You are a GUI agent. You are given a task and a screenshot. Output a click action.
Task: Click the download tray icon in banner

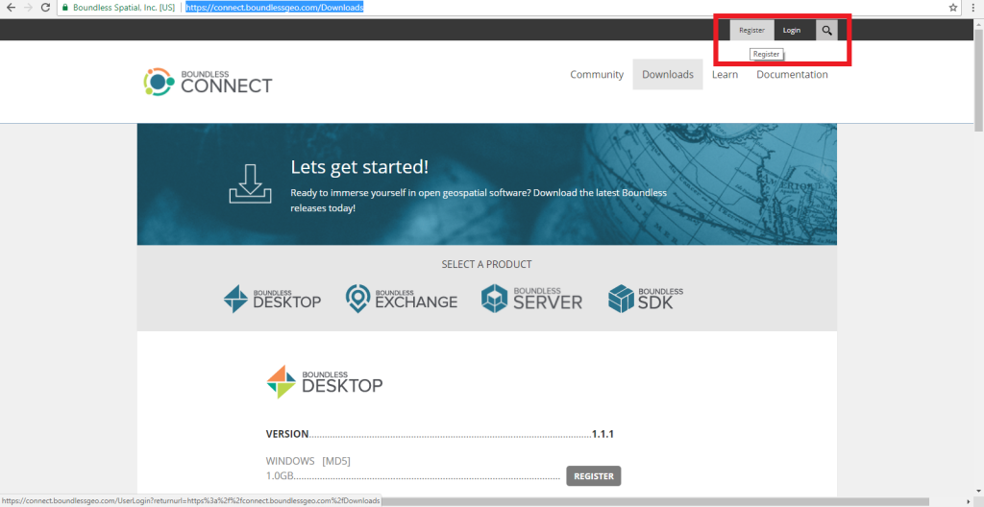pyautogui.click(x=250, y=183)
